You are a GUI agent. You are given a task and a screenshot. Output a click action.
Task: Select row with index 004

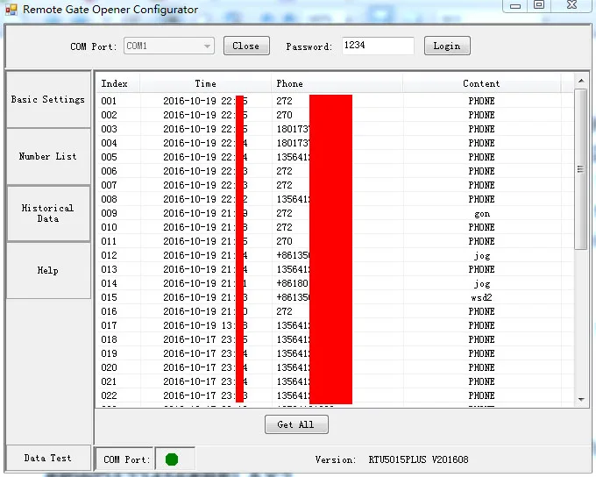point(335,143)
